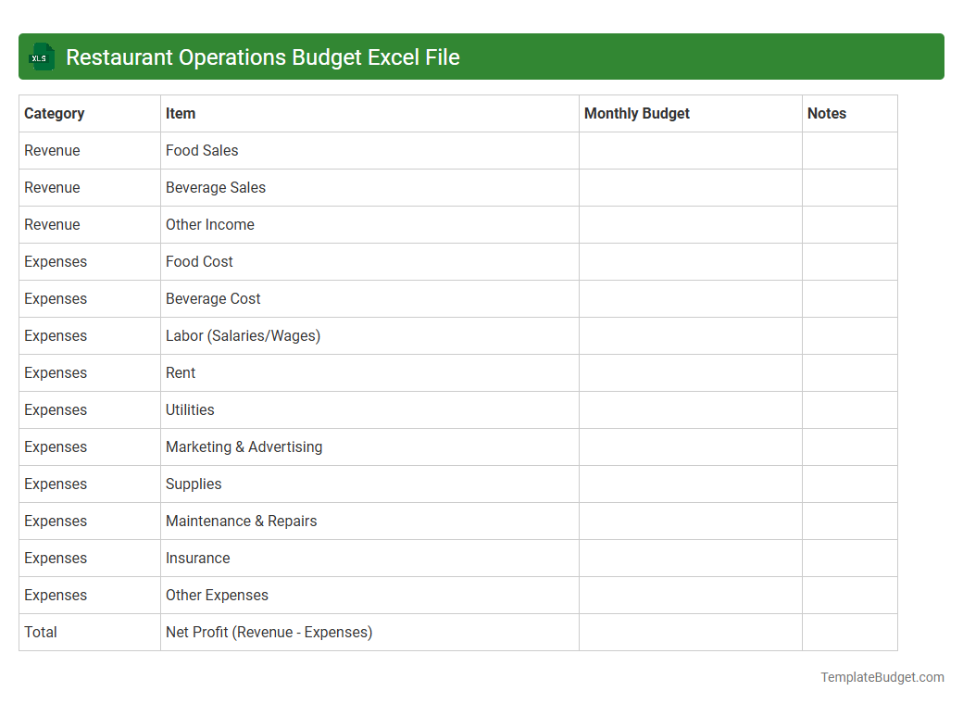Select the Net Profit (Revenue - Expenses) cell
The height and width of the screenshot is (704, 963).
point(268,632)
